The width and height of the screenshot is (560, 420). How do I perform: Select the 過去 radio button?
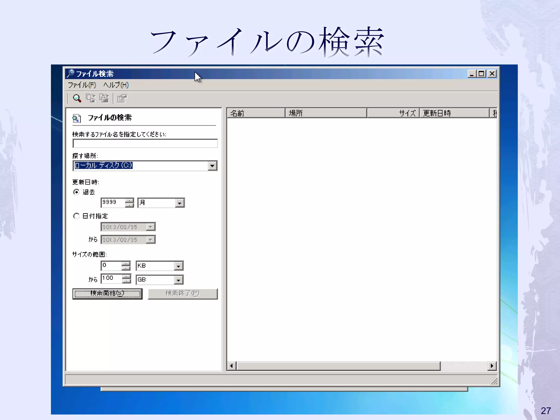point(77,192)
